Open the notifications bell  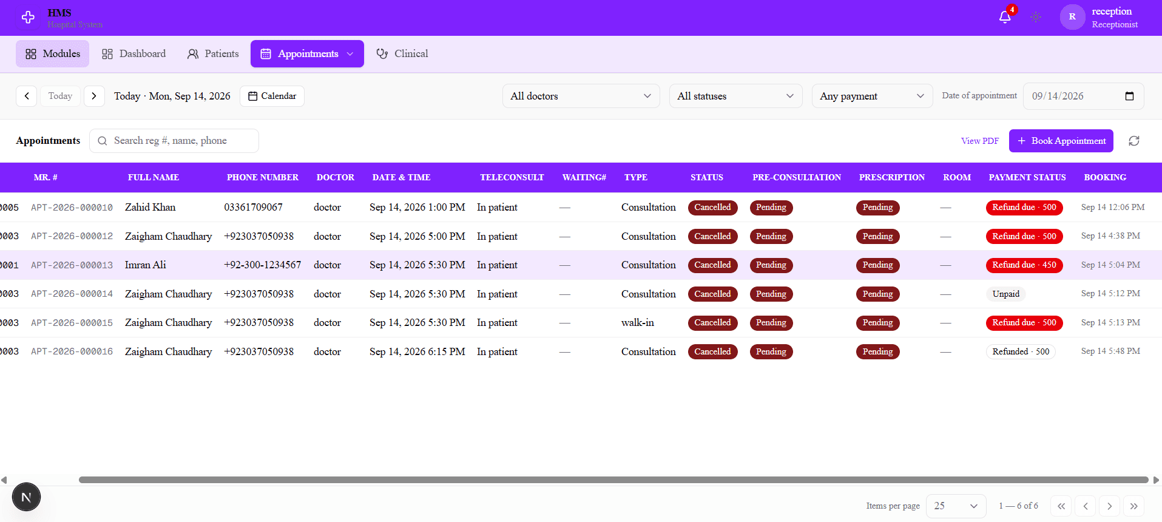tap(1005, 17)
